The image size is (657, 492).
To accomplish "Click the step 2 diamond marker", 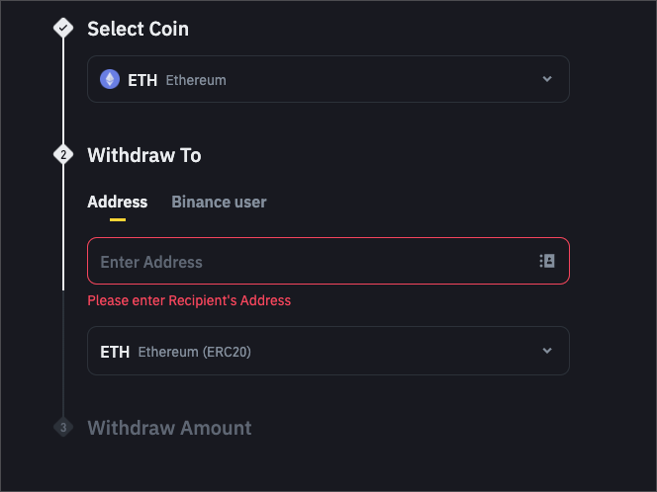I will 63,154.
